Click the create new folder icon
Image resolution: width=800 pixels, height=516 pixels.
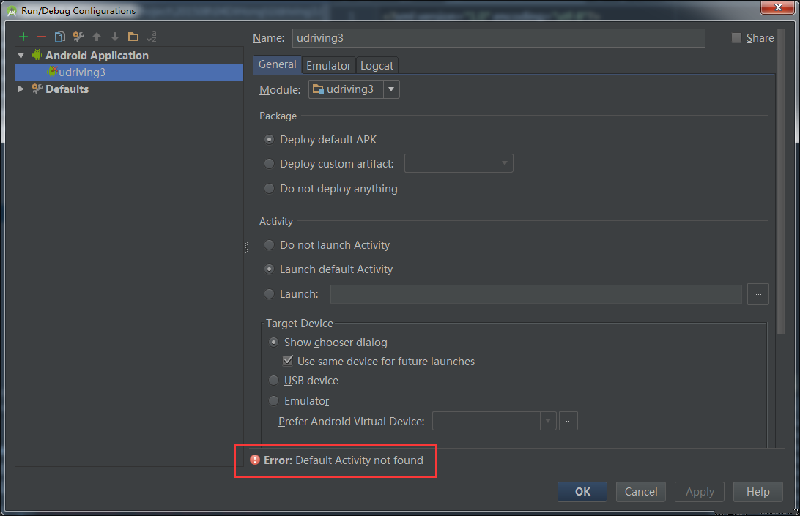tap(133, 37)
